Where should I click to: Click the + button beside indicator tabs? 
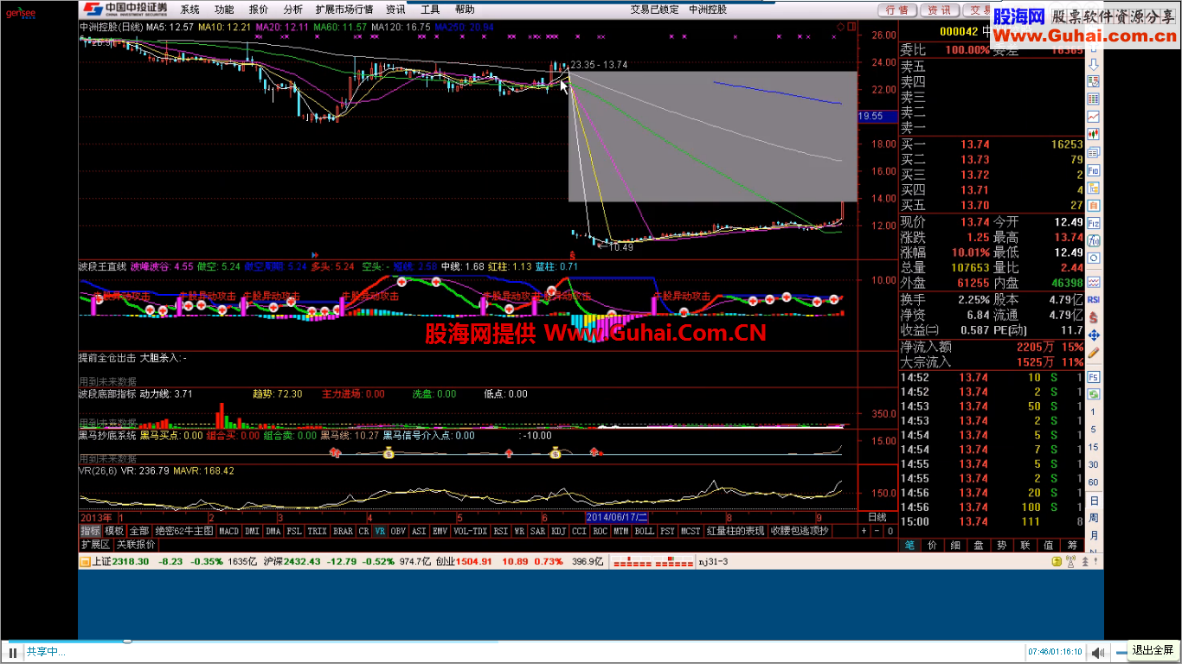click(x=864, y=531)
